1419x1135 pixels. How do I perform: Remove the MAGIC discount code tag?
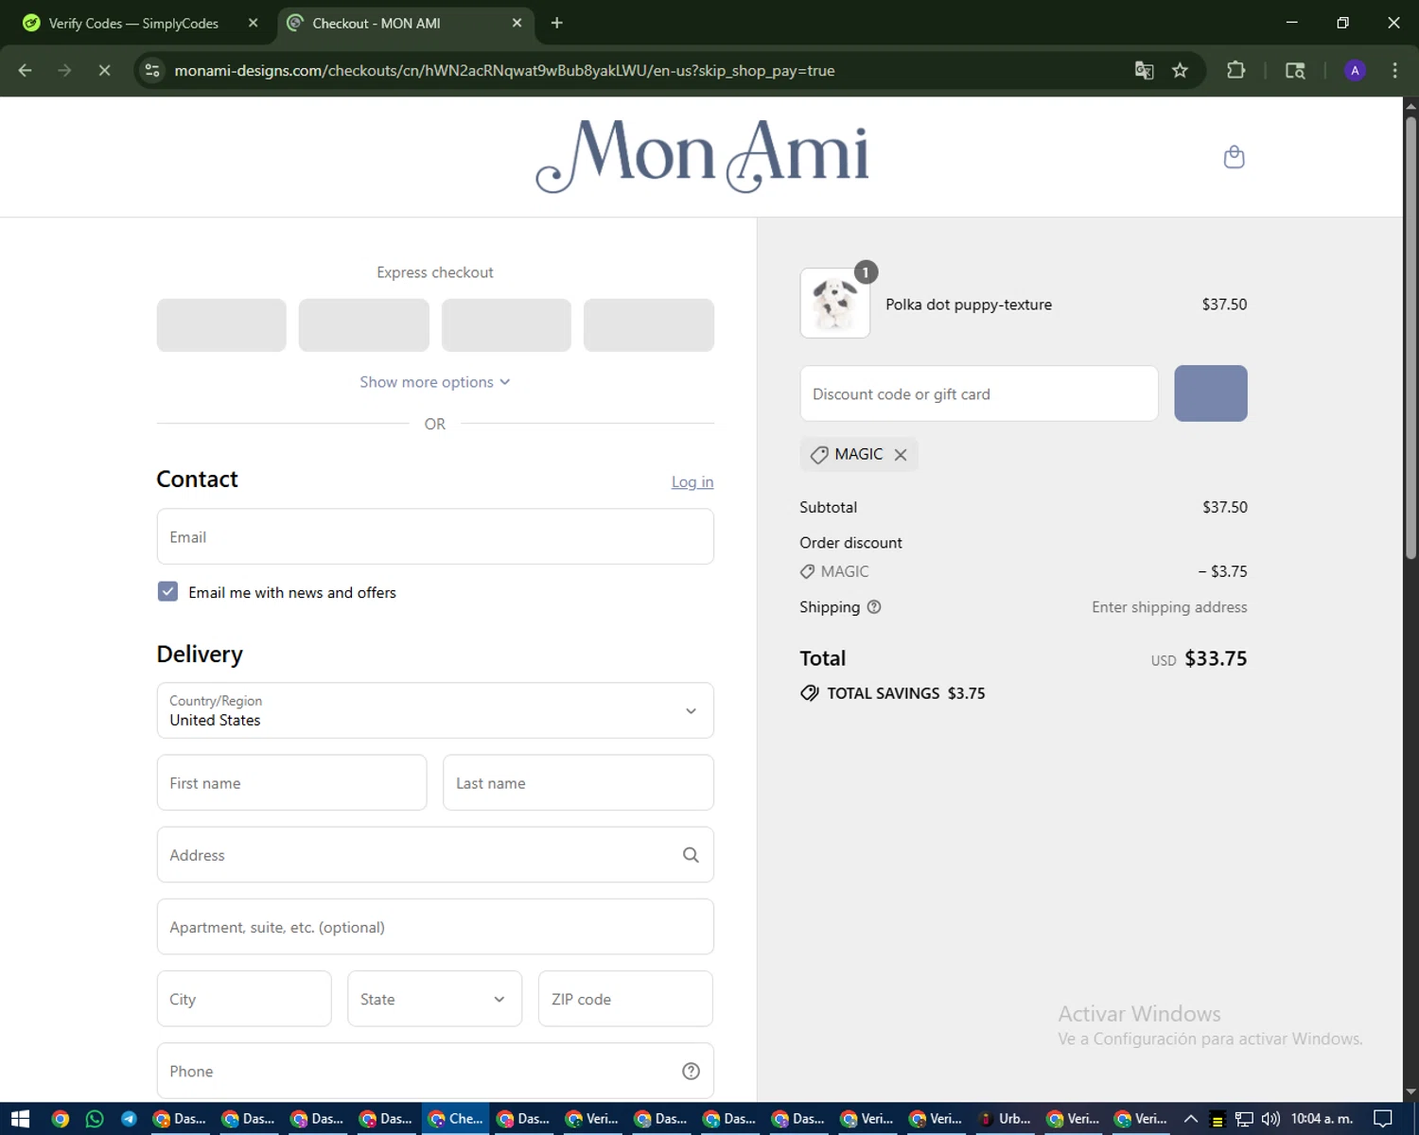(x=901, y=455)
